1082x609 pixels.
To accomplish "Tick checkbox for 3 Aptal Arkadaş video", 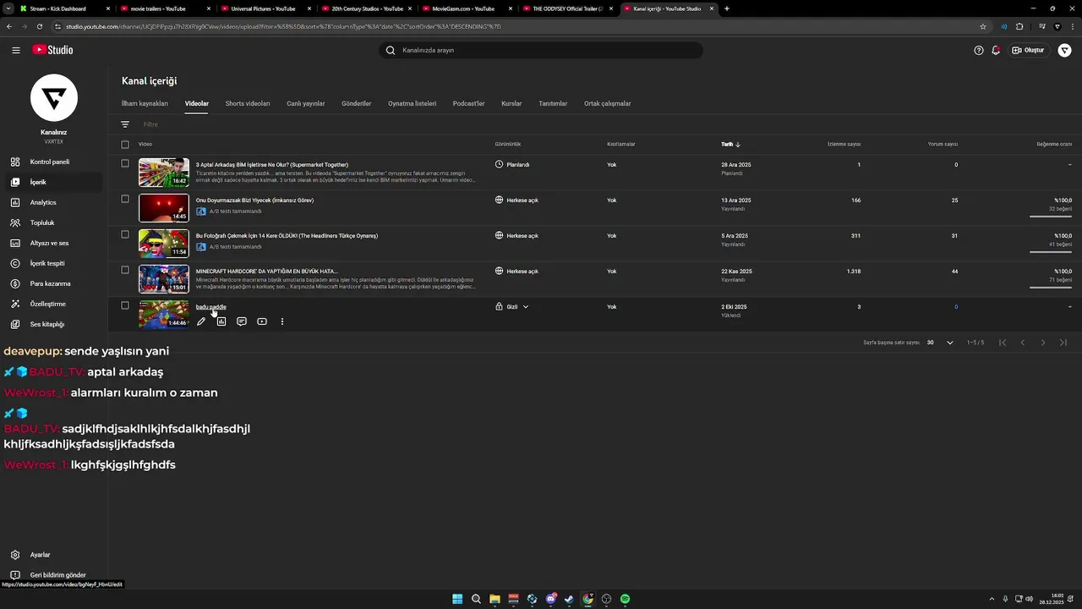I will [125, 163].
